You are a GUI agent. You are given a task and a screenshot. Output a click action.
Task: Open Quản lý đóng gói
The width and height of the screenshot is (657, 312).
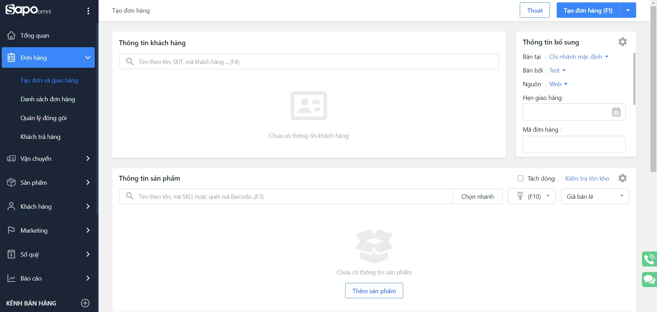(x=43, y=118)
